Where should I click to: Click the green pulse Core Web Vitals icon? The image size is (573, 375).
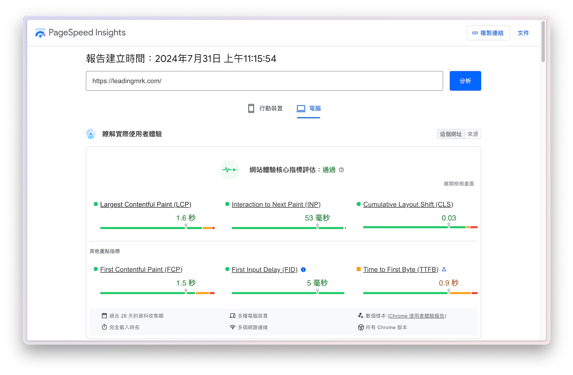point(230,170)
